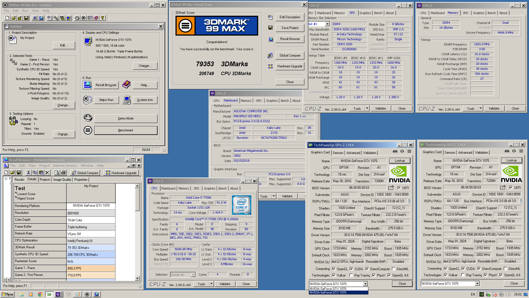Toggle DirectML checkbox in left GPU-Z window
The image size is (529, 298).
(393, 269)
